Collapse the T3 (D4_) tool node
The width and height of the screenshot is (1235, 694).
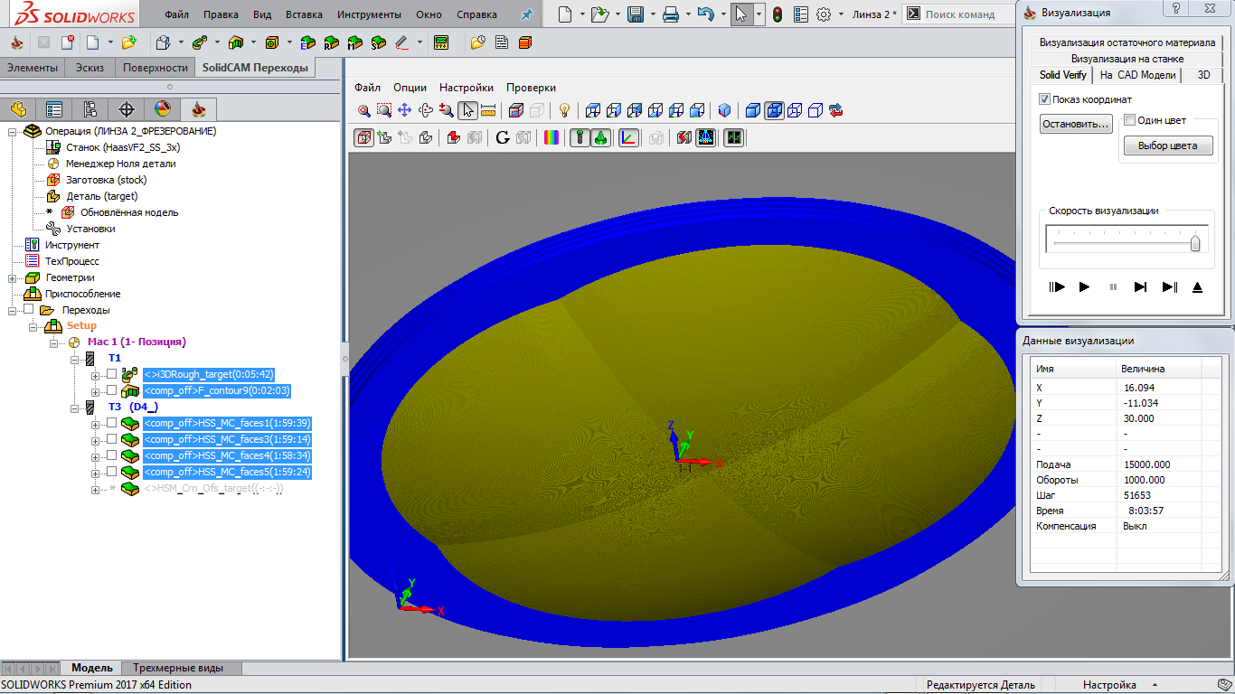[76, 408]
